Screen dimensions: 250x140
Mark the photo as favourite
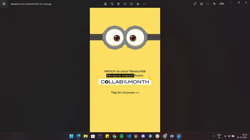(x=125, y=4)
